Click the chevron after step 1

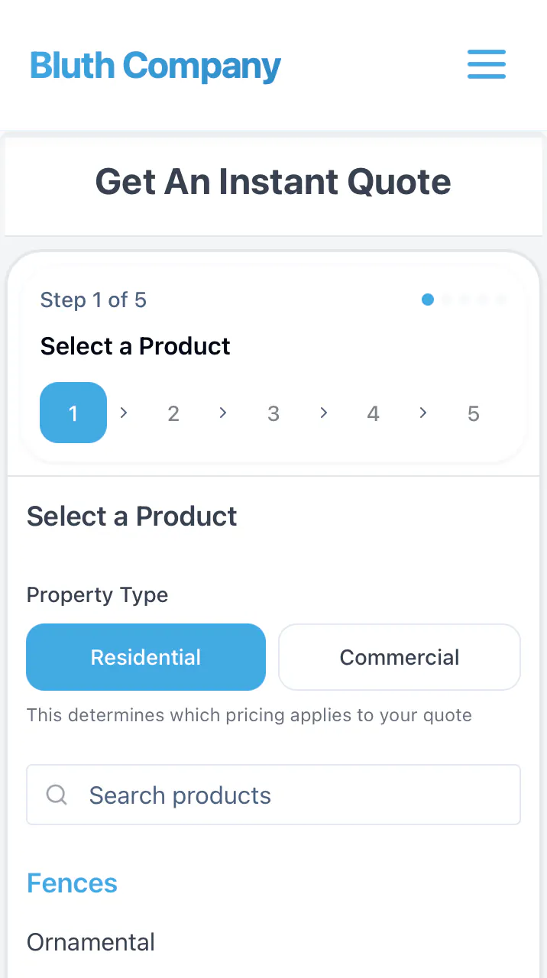(x=124, y=413)
